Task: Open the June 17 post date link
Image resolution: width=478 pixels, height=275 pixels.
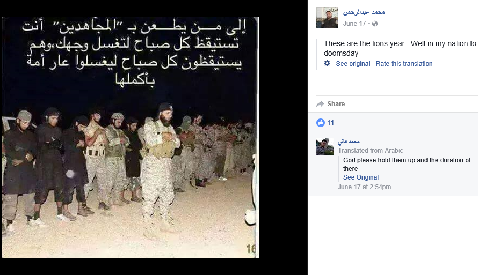Action: click(x=354, y=24)
